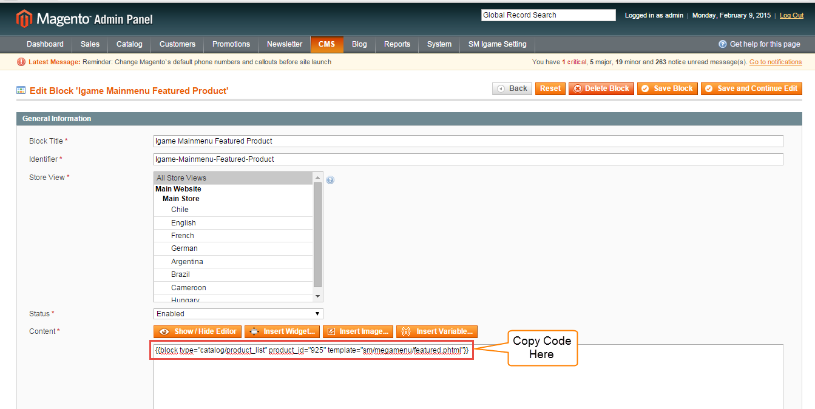Click the Insert Widget button
The height and width of the screenshot is (409, 815).
(282, 331)
